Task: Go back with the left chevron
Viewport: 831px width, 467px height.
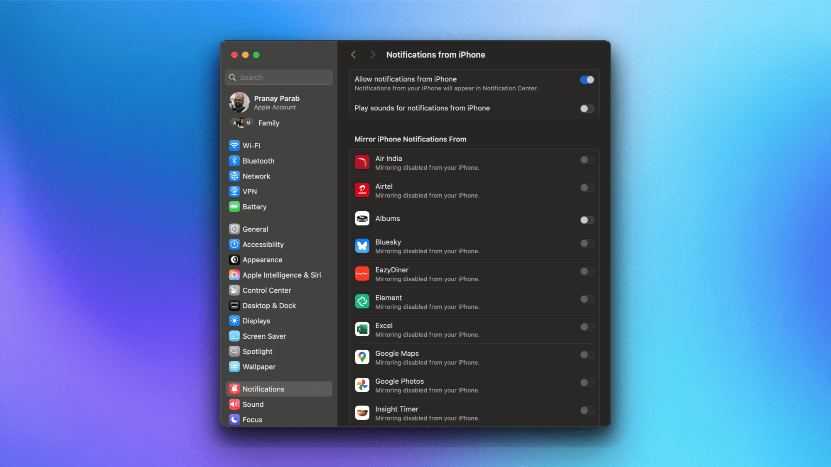Action: pyautogui.click(x=354, y=55)
